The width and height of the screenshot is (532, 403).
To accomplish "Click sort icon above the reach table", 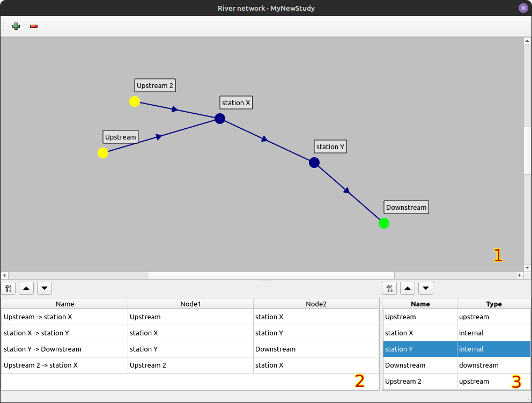I will pos(9,288).
